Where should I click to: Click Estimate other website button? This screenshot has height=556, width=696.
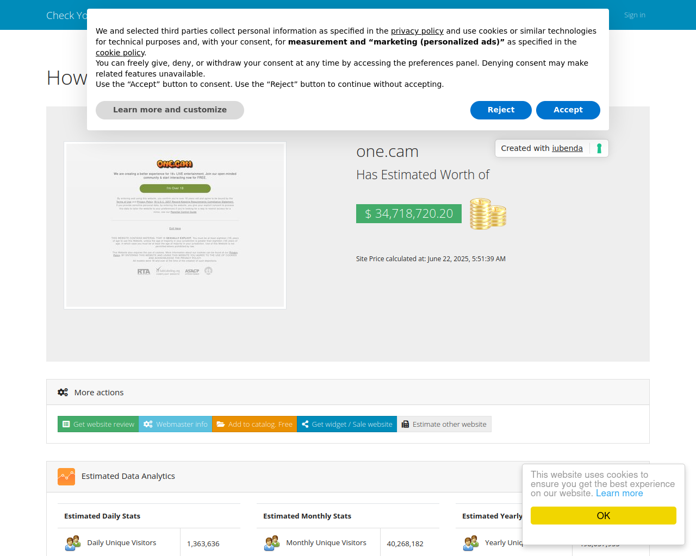click(x=444, y=424)
